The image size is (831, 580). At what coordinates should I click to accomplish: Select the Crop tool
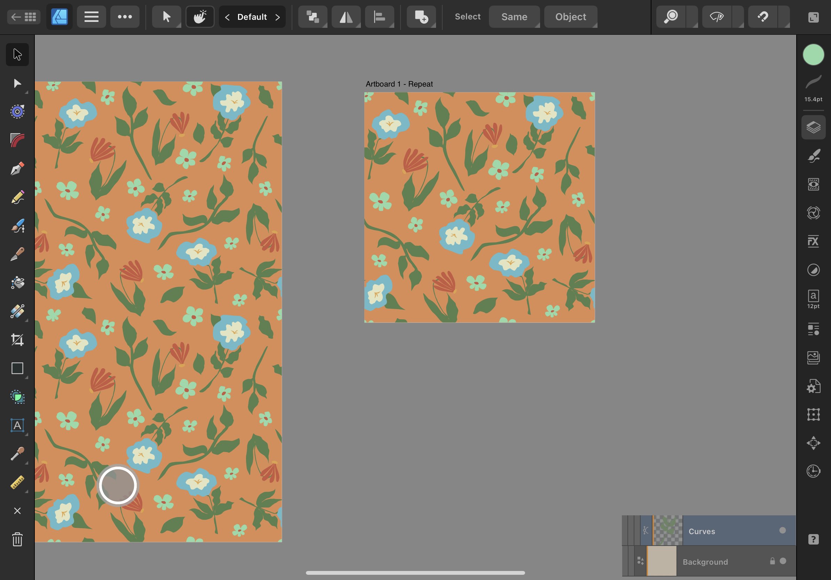(17, 339)
